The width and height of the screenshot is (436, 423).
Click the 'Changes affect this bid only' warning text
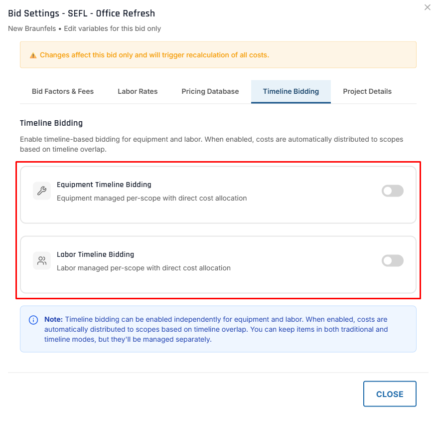(x=154, y=55)
